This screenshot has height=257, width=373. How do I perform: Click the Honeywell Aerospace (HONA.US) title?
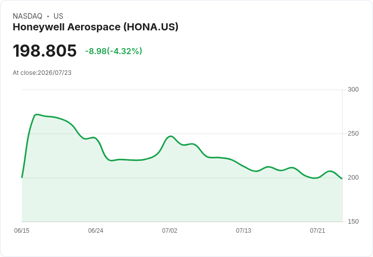pyautogui.click(x=95, y=27)
